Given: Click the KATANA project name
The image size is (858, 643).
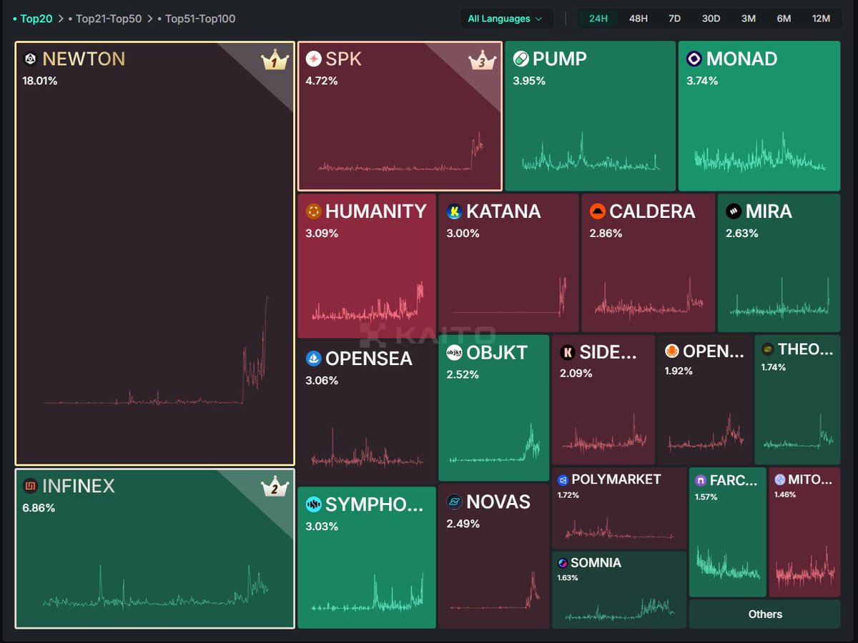Looking at the screenshot, I should point(503,211).
